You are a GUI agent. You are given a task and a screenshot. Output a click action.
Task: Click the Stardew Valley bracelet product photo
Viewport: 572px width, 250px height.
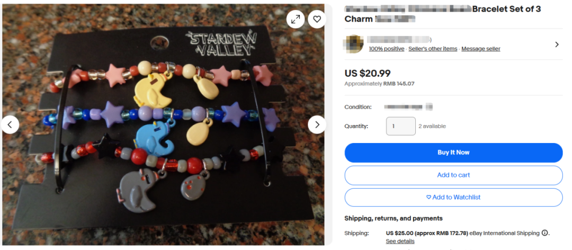pos(163,125)
